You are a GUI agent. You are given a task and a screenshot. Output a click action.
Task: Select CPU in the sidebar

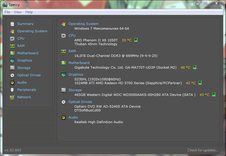(21, 38)
